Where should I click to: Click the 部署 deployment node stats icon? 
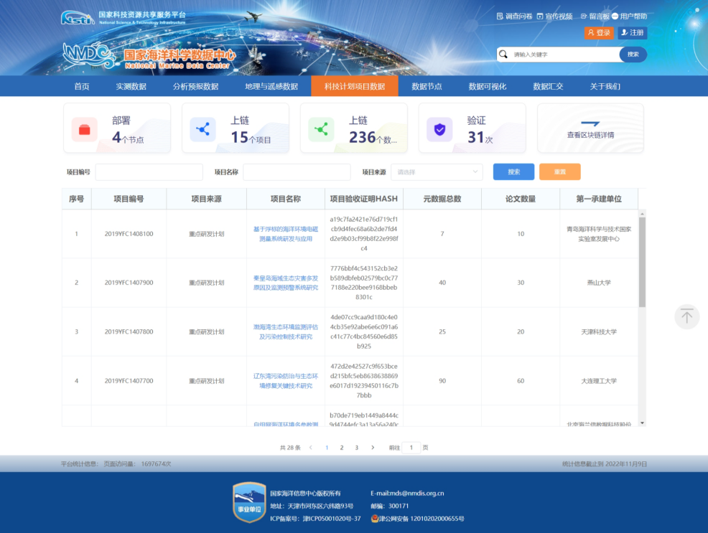pyautogui.click(x=85, y=128)
